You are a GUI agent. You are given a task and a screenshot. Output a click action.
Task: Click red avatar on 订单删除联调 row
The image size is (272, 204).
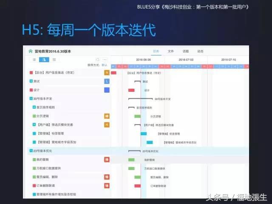coord(107,186)
